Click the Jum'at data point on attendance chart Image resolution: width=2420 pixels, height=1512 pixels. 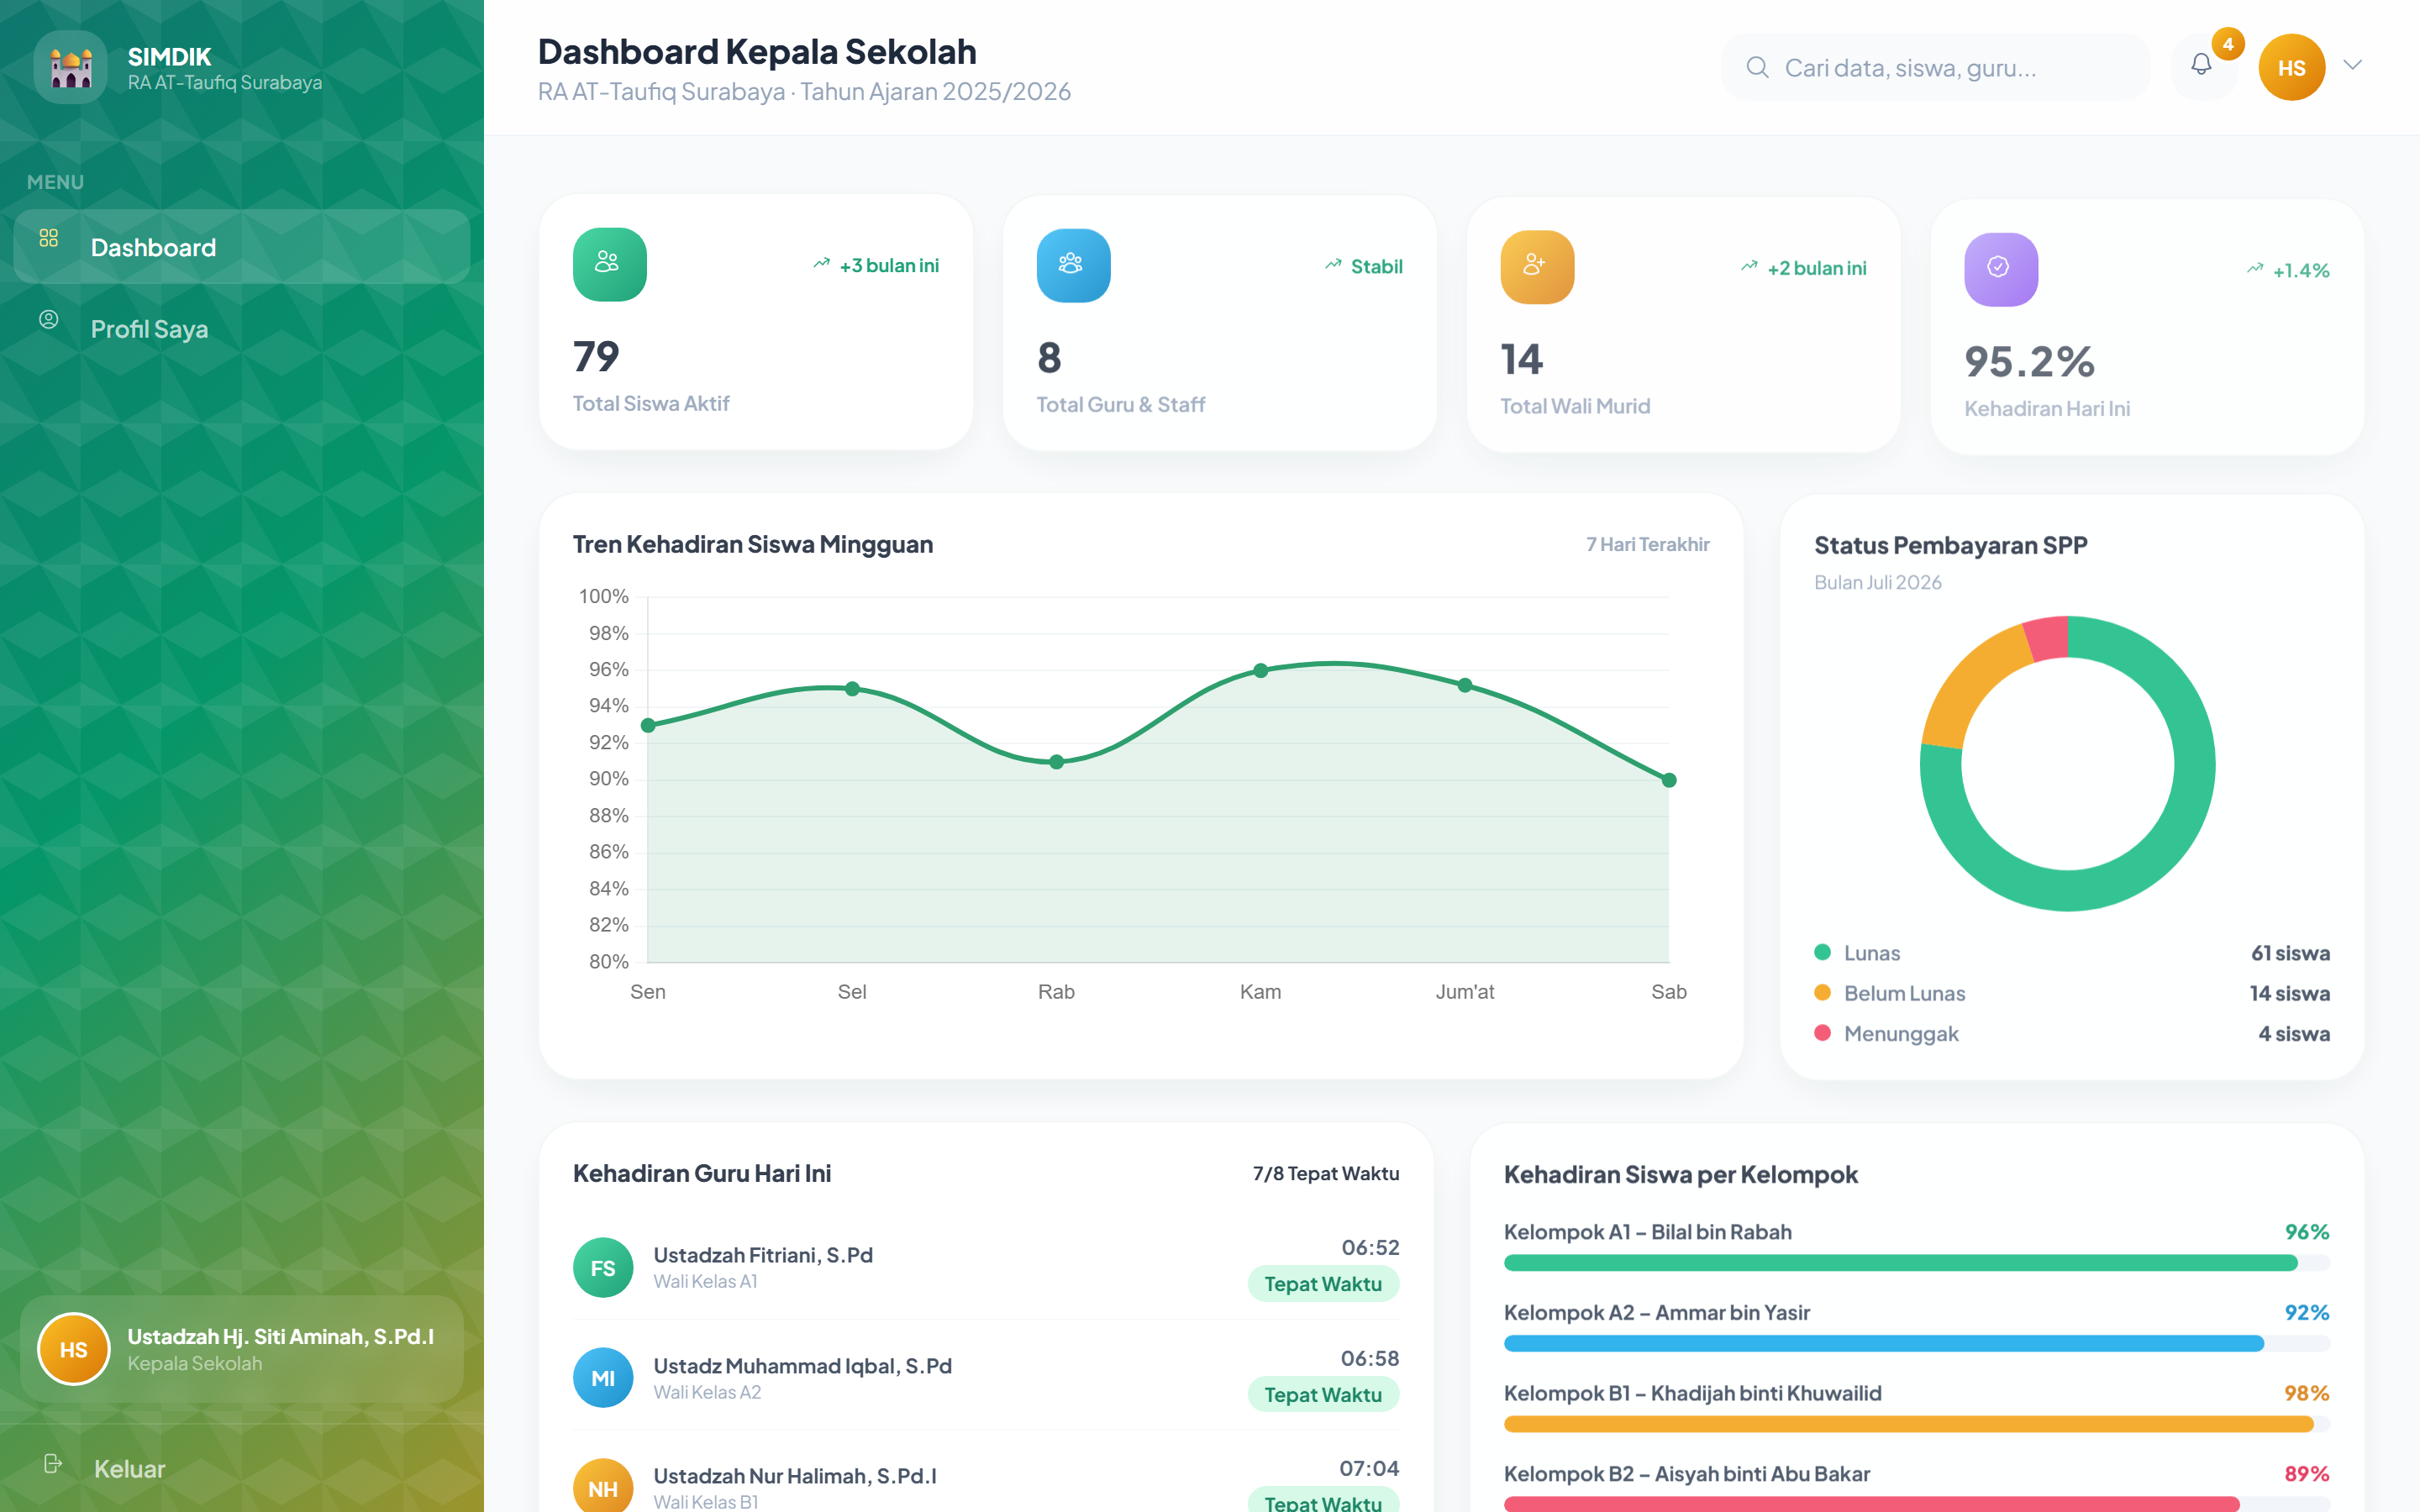point(1465,685)
